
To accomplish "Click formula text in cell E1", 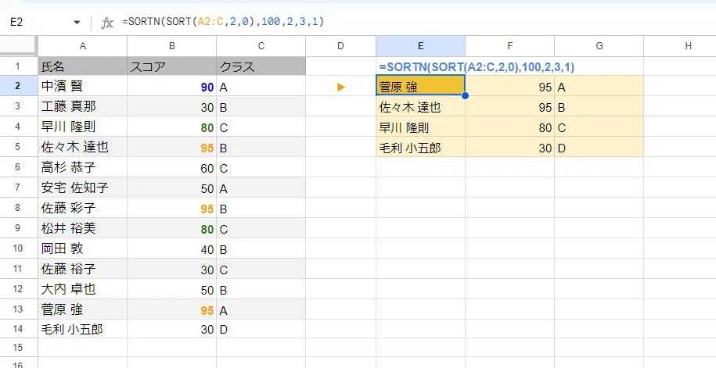I will click(477, 67).
